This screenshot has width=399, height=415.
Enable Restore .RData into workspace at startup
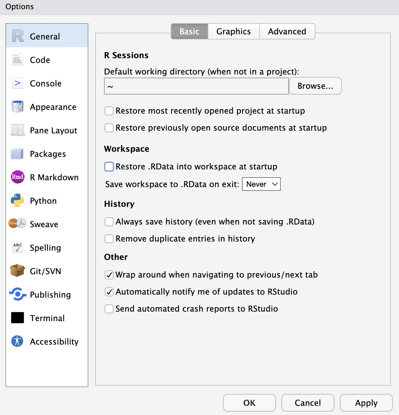pos(109,167)
